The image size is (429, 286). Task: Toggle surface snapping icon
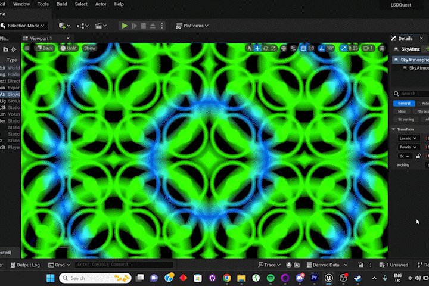pos(293,48)
